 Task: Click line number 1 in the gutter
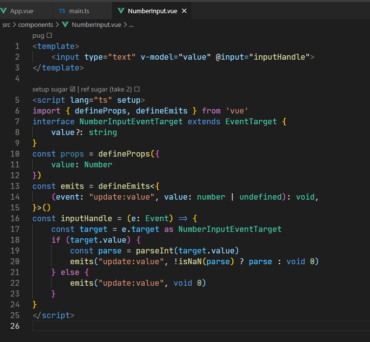pos(17,46)
